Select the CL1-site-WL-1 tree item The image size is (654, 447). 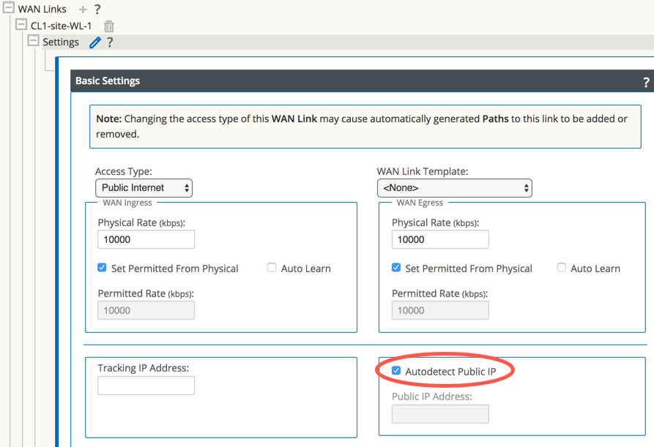pos(61,26)
